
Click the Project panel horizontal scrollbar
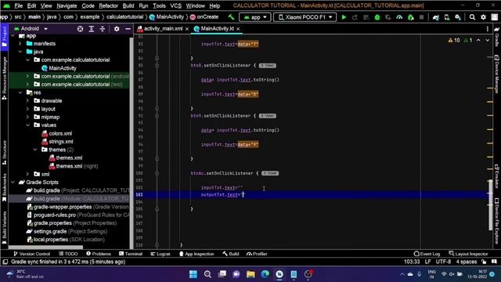click(x=45, y=247)
